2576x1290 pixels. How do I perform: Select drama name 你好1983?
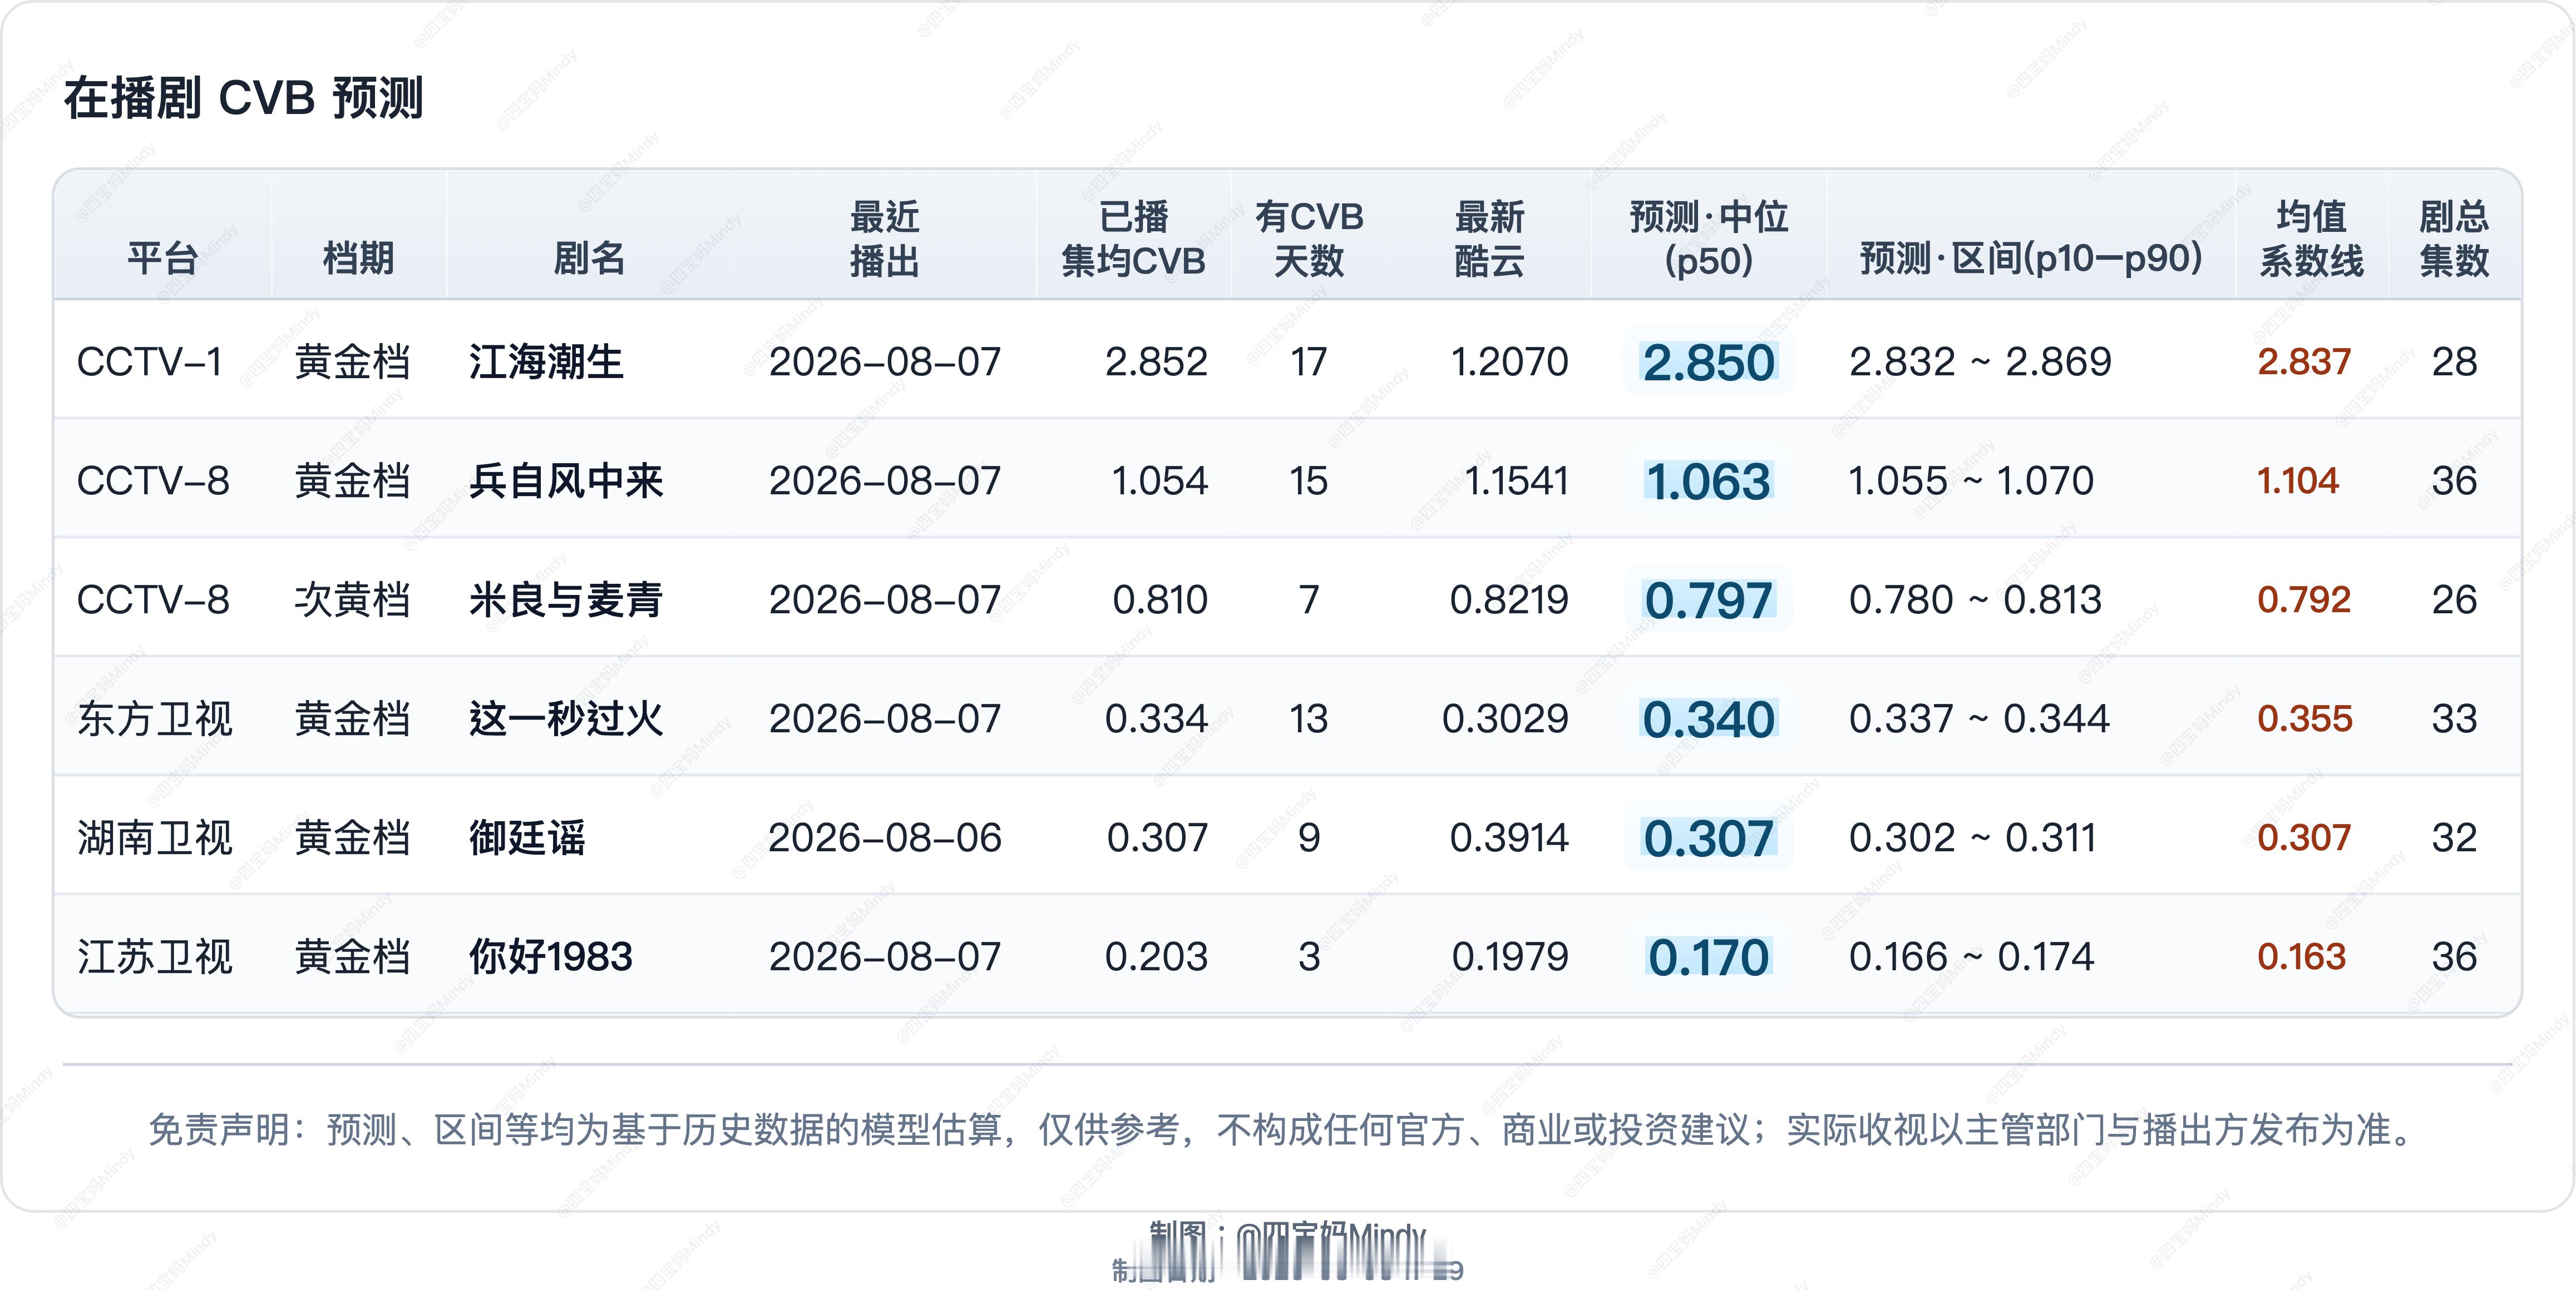[551, 956]
